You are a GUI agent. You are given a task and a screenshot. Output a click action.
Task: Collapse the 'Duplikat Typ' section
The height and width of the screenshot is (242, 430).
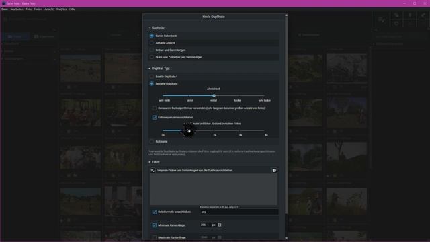(149, 69)
